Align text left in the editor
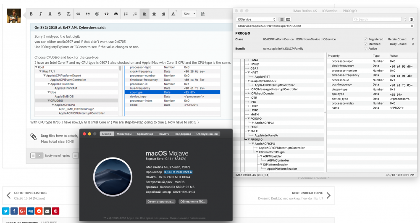420x223 pixels. pos(144,14)
